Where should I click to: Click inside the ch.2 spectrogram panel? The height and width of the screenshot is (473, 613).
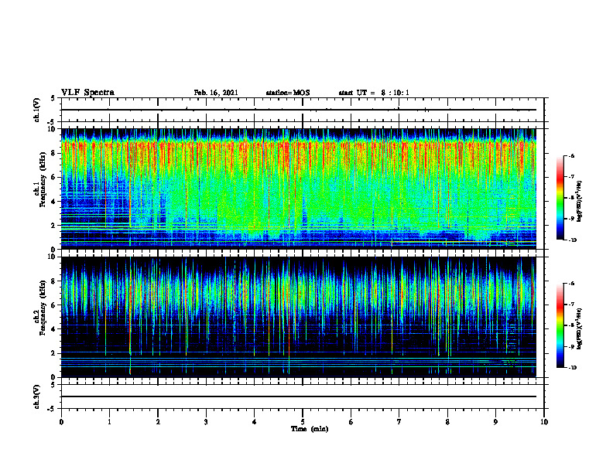pyautogui.click(x=299, y=317)
